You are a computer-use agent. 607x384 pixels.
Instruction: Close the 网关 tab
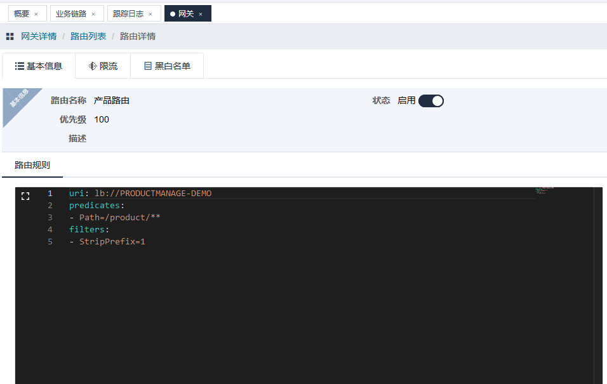tap(201, 14)
